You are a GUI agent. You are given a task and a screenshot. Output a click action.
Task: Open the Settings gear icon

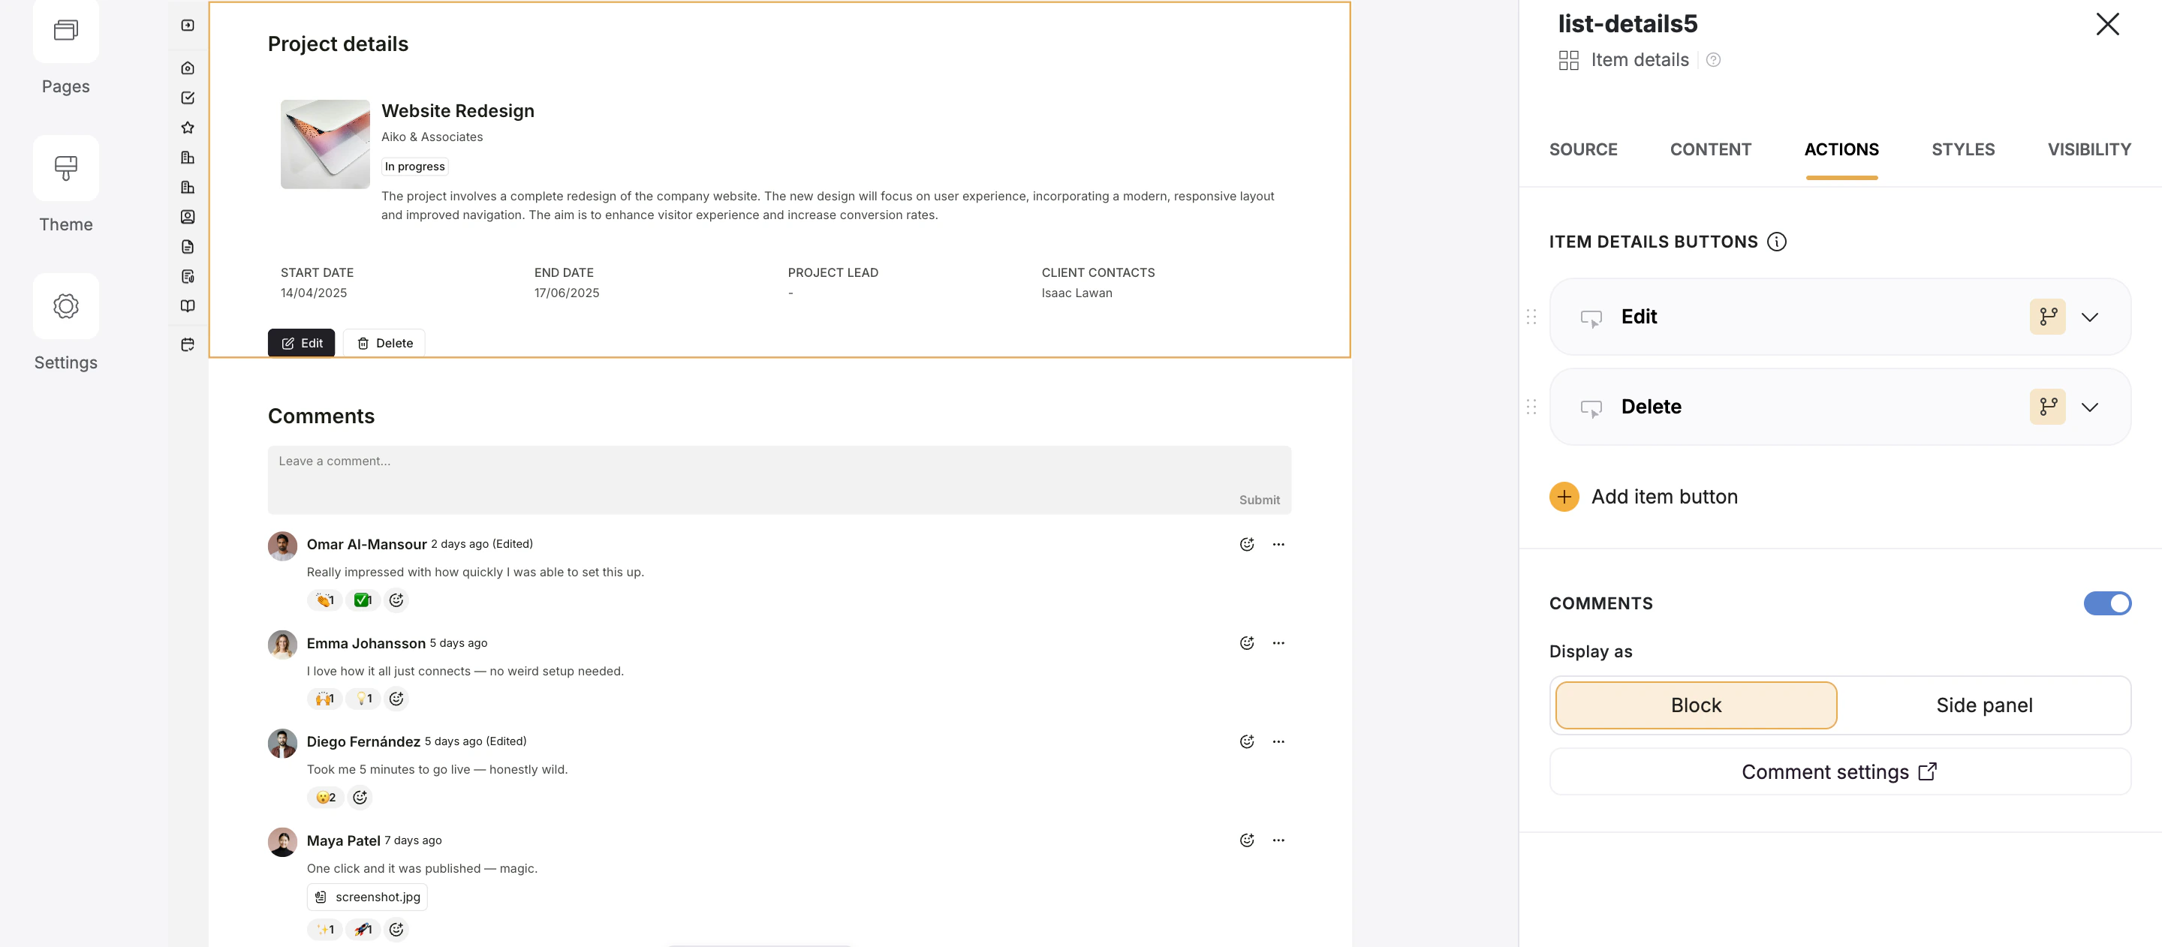[x=65, y=306]
